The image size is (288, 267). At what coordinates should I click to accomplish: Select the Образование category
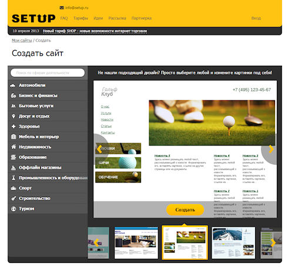coord(48,157)
